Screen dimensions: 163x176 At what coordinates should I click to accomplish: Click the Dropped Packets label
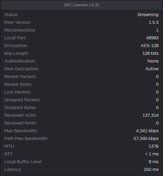pyautogui.click(x=22, y=100)
